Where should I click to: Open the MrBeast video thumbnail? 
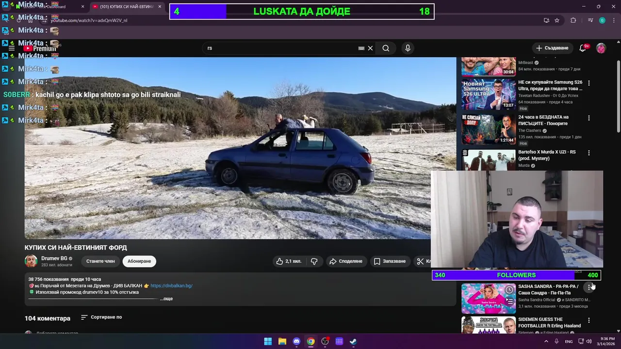[489, 67]
